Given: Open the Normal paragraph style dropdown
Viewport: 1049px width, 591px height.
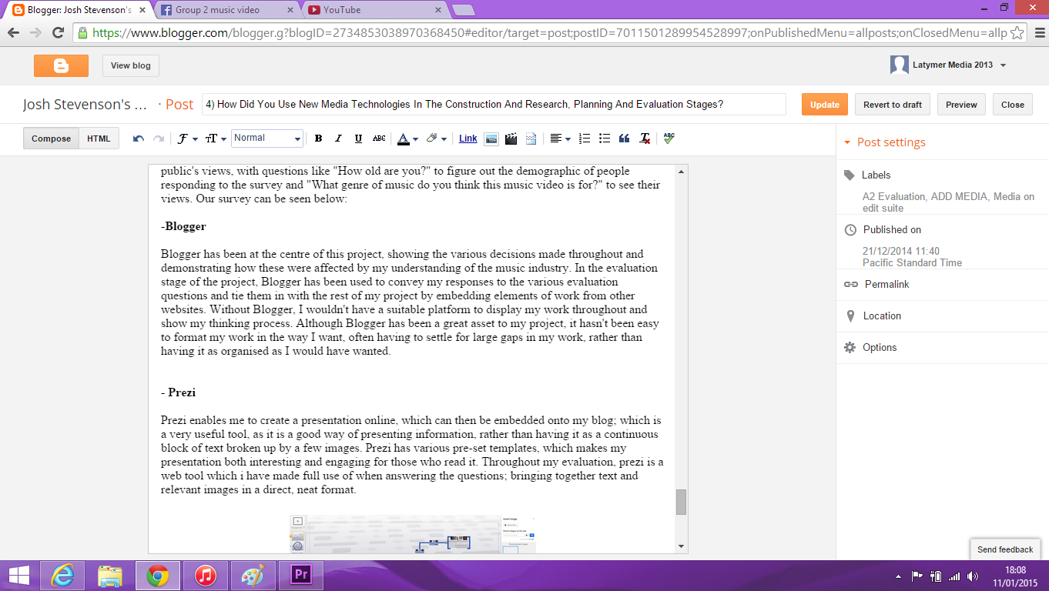Looking at the screenshot, I should pyautogui.click(x=266, y=138).
